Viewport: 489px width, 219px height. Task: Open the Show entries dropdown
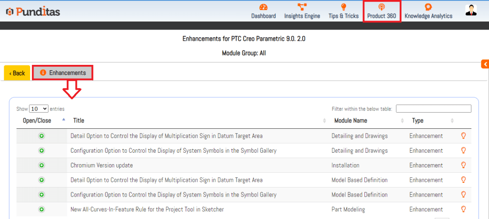point(39,109)
